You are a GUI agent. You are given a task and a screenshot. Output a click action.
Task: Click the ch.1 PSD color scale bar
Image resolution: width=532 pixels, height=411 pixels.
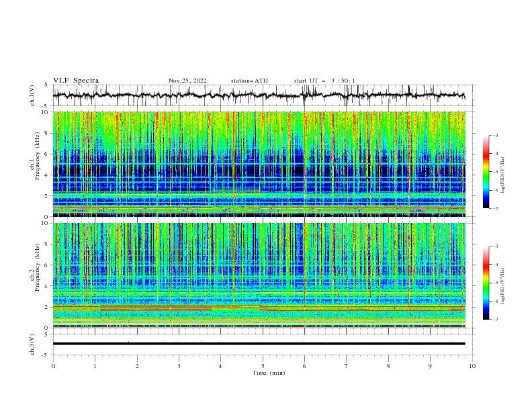pyautogui.click(x=486, y=171)
